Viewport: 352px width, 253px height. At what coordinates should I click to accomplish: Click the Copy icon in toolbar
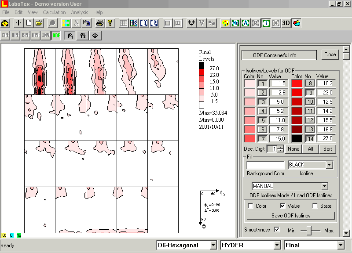coord(86,23)
